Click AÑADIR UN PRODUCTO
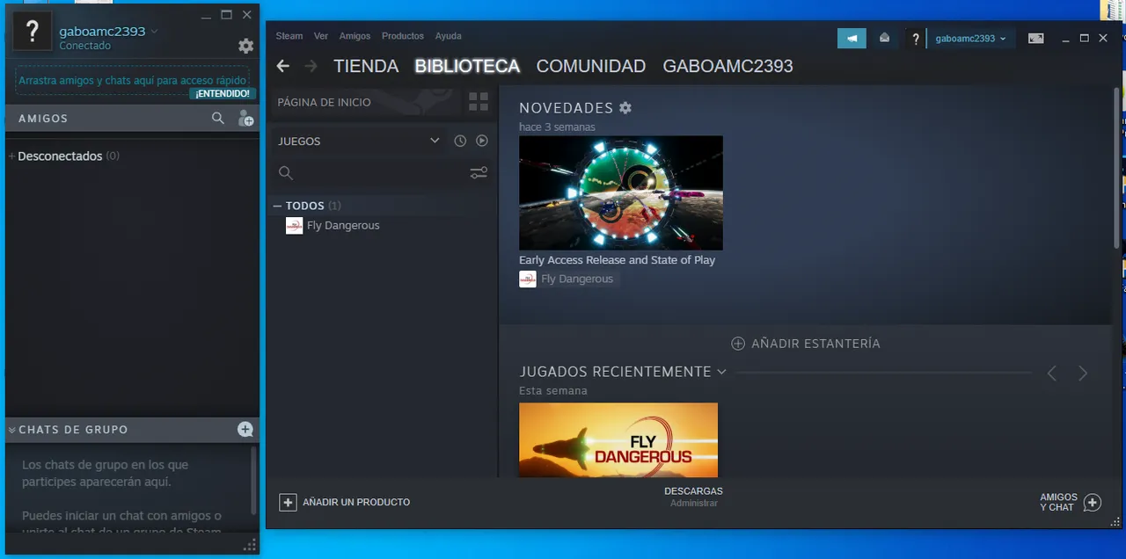This screenshot has width=1126, height=559. [x=356, y=502]
